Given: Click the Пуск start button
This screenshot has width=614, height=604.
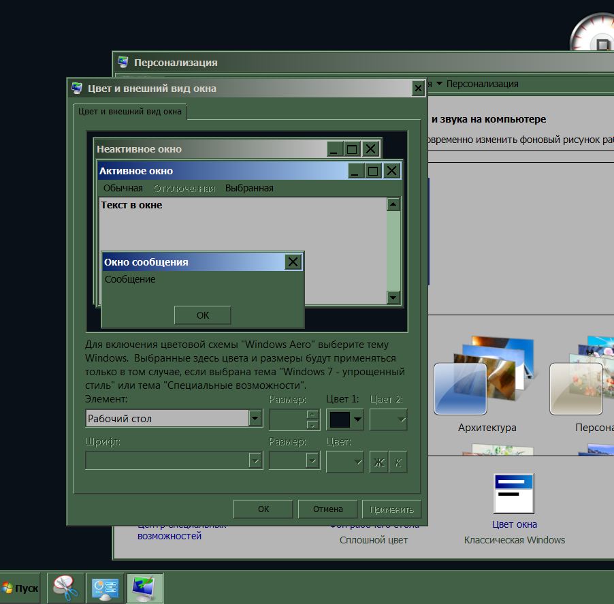Looking at the screenshot, I should pos(20,588).
